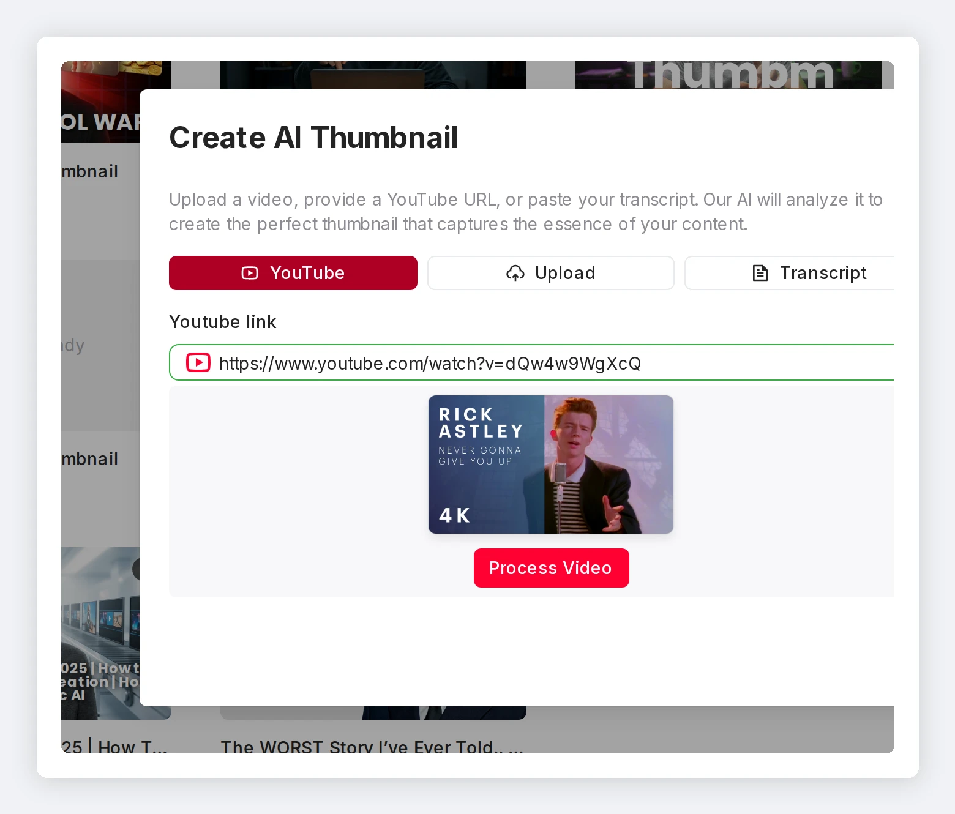955x814 pixels.
Task: Click the '25 | How T...' title behind dialog
Action: [114, 746]
